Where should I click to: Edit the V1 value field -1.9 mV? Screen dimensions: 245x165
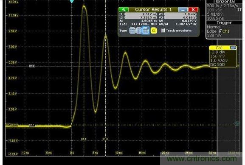pos(180,14)
